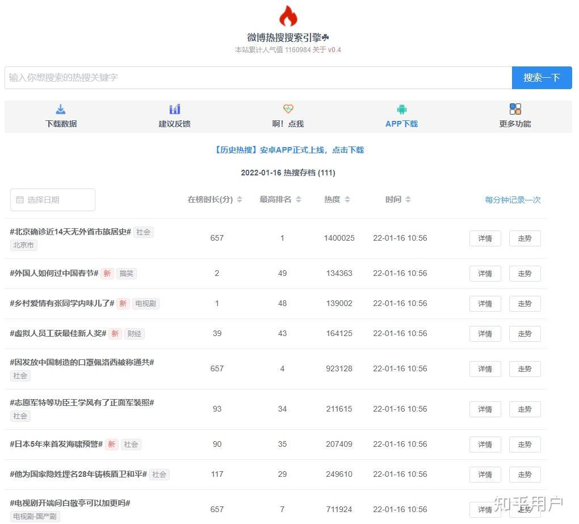The height and width of the screenshot is (524, 579).
Task: Click the download data arrow icon
Action: [61, 109]
